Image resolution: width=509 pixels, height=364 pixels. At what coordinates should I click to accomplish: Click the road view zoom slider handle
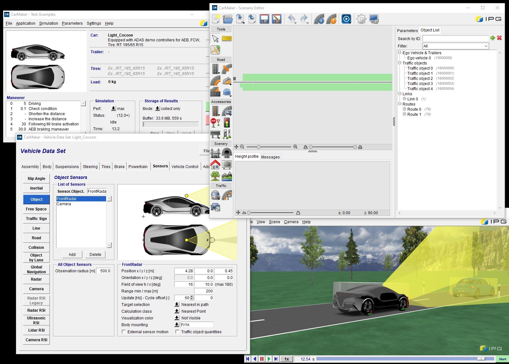pyautogui.click(x=259, y=147)
